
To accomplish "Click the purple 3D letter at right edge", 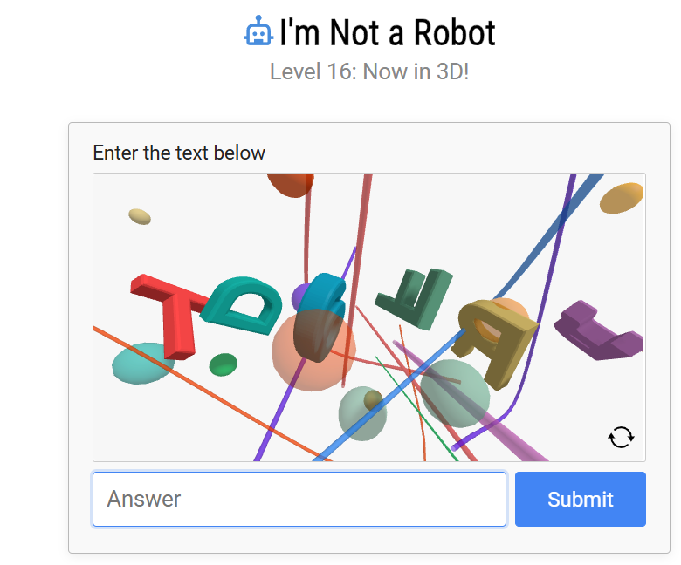I will [600, 331].
